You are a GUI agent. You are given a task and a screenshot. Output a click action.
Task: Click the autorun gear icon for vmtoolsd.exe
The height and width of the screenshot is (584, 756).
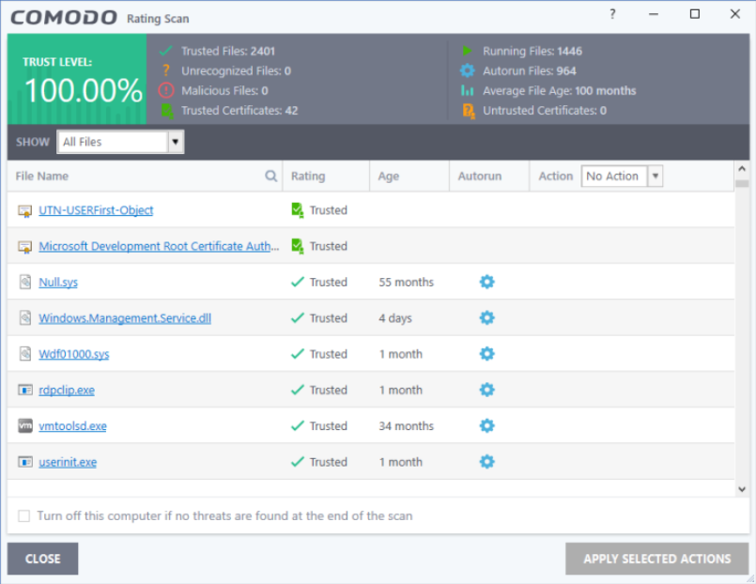[x=487, y=426]
